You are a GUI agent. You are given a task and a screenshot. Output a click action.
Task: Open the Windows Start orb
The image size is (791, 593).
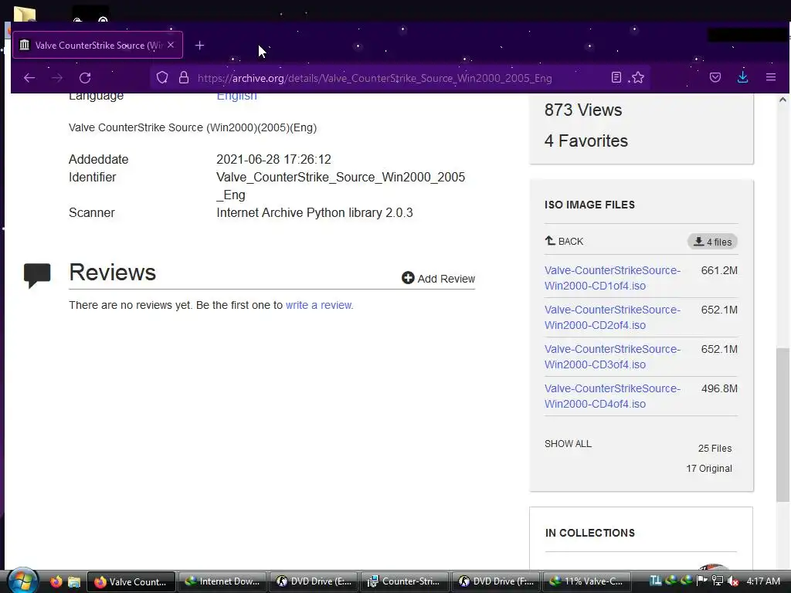[22, 581]
